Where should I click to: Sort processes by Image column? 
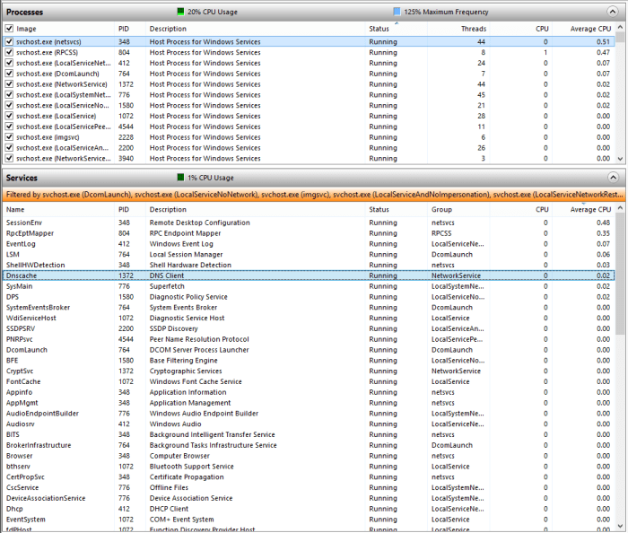coord(26,29)
